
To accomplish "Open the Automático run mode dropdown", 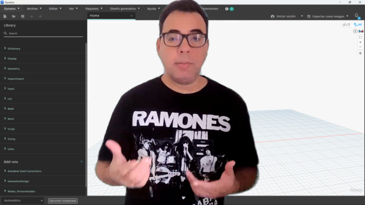I will (23, 200).
